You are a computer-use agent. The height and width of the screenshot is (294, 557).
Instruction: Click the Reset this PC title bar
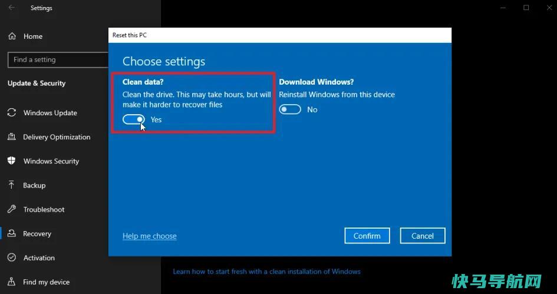280,35
